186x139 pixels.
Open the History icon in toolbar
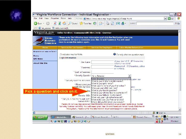click(x=95, y=23)
